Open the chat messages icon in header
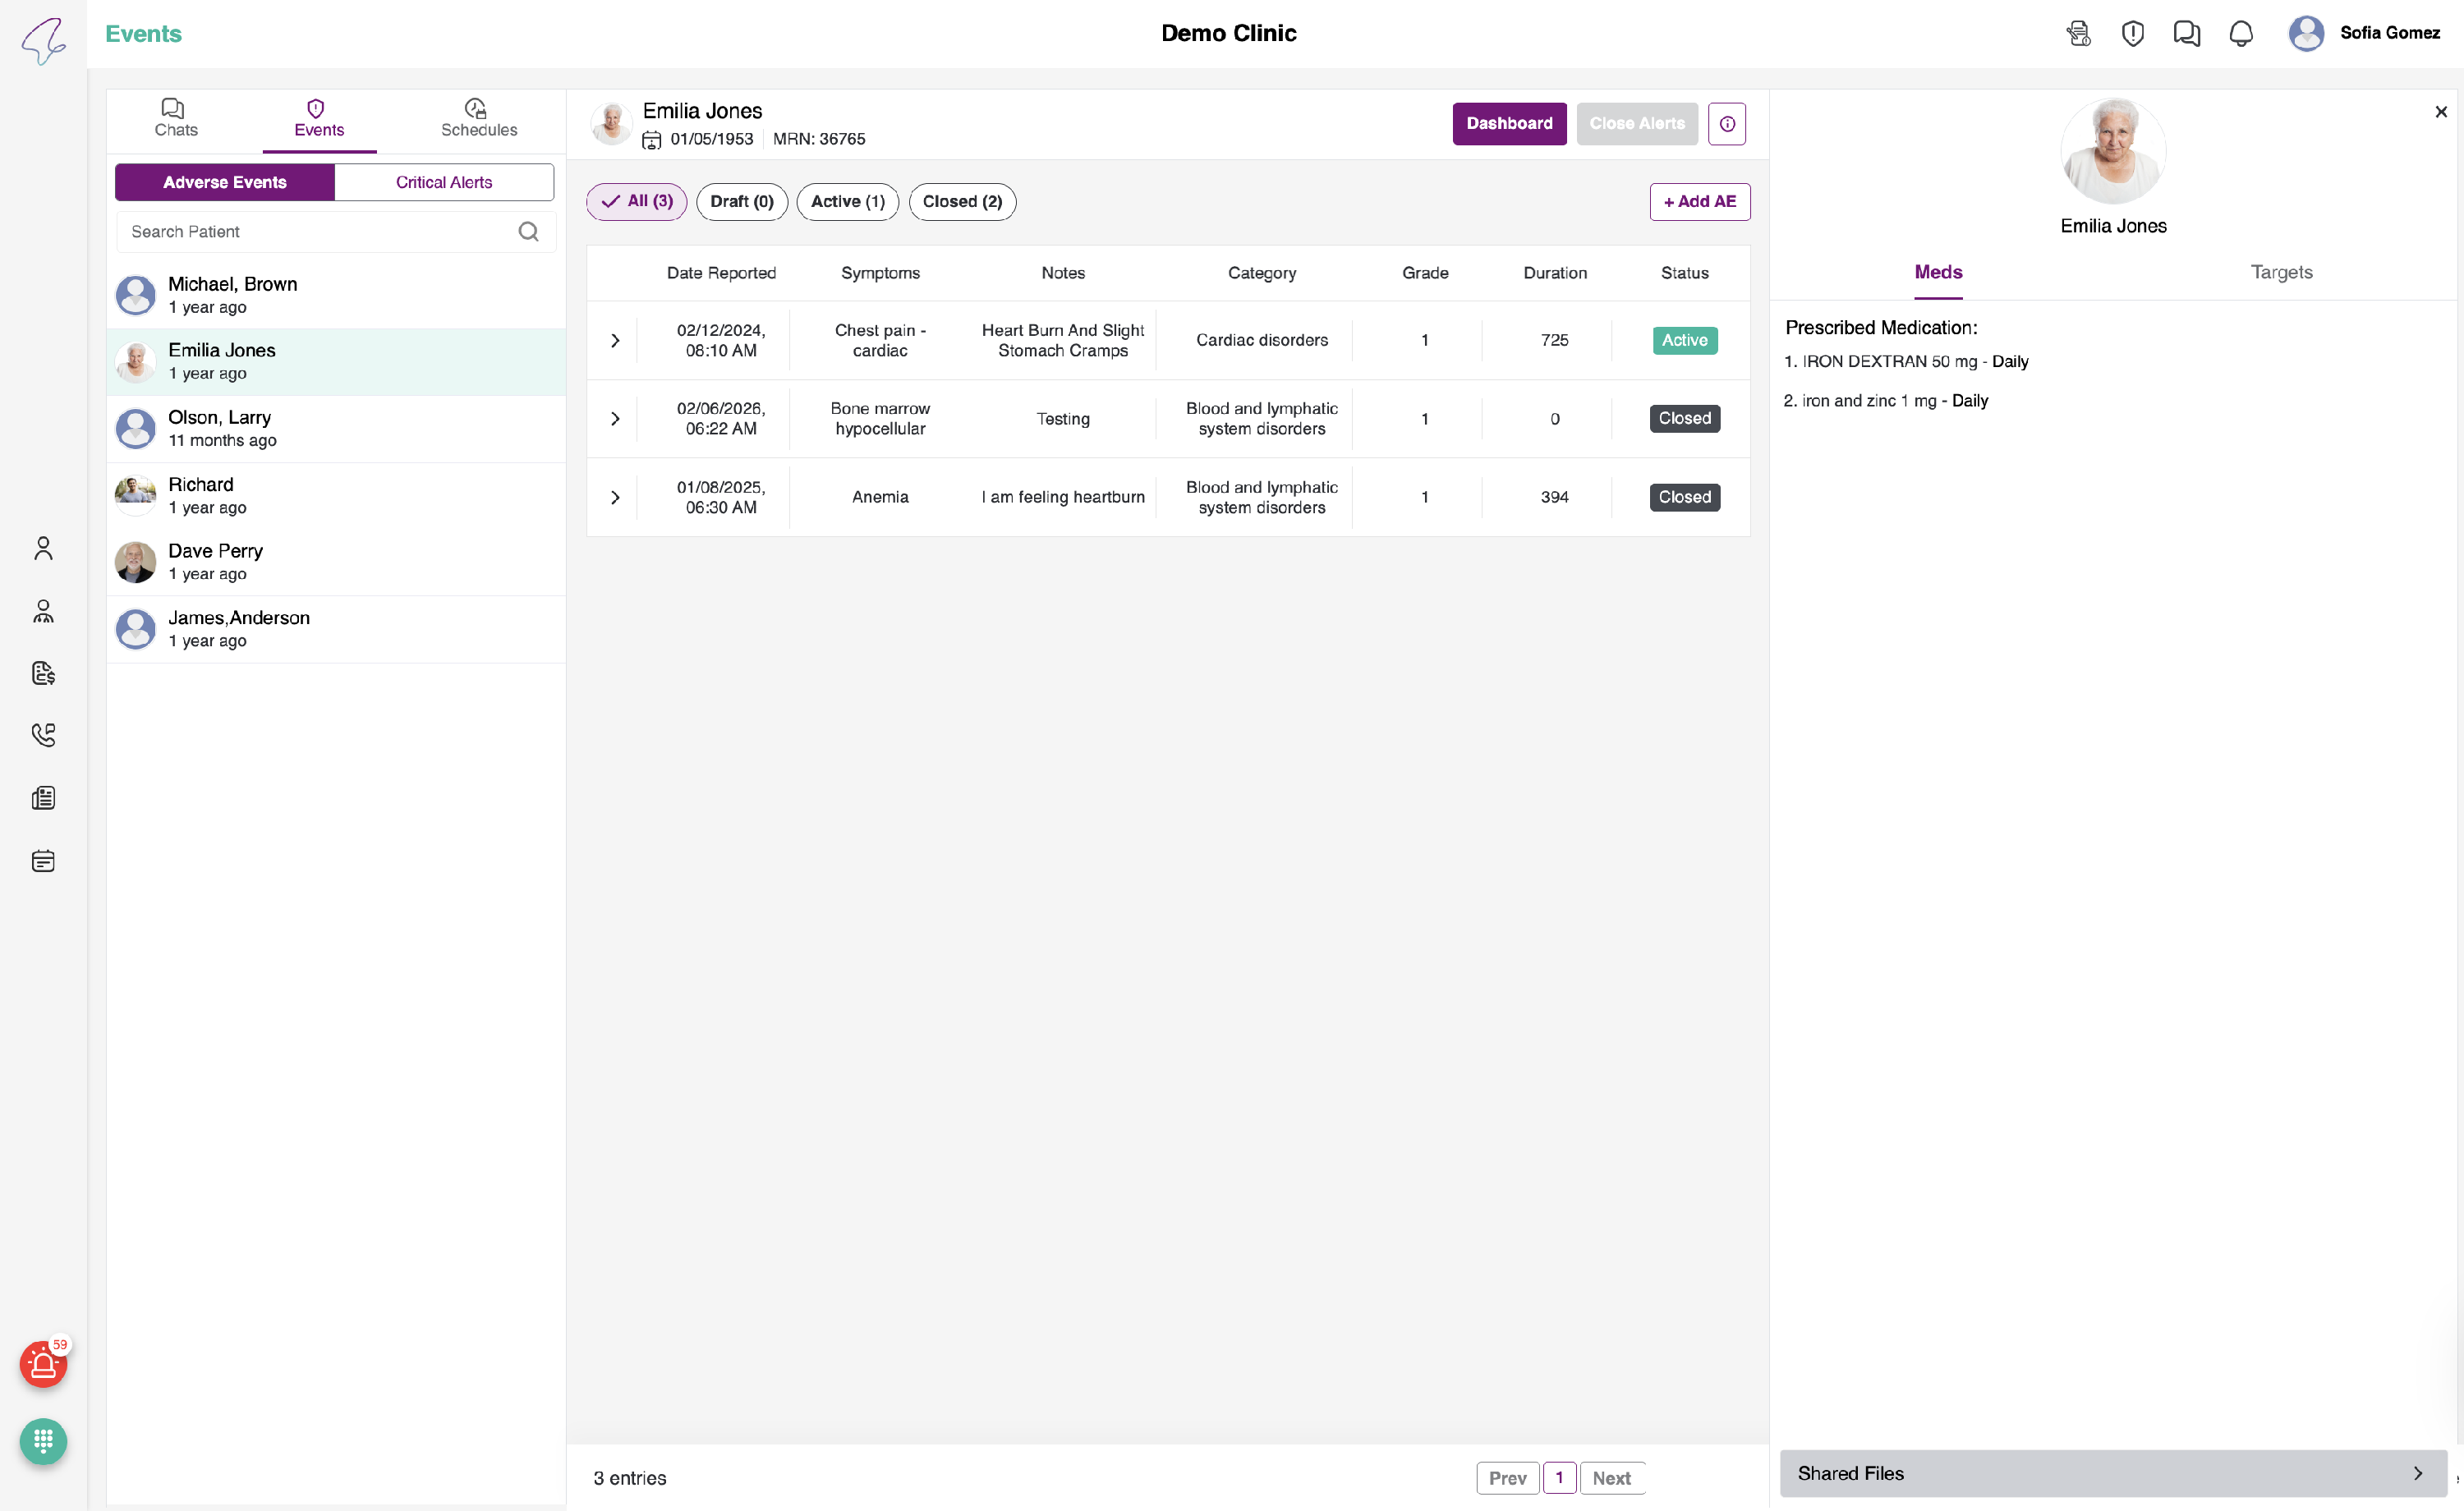The image size is (2464, 1511). (2186, 33)
